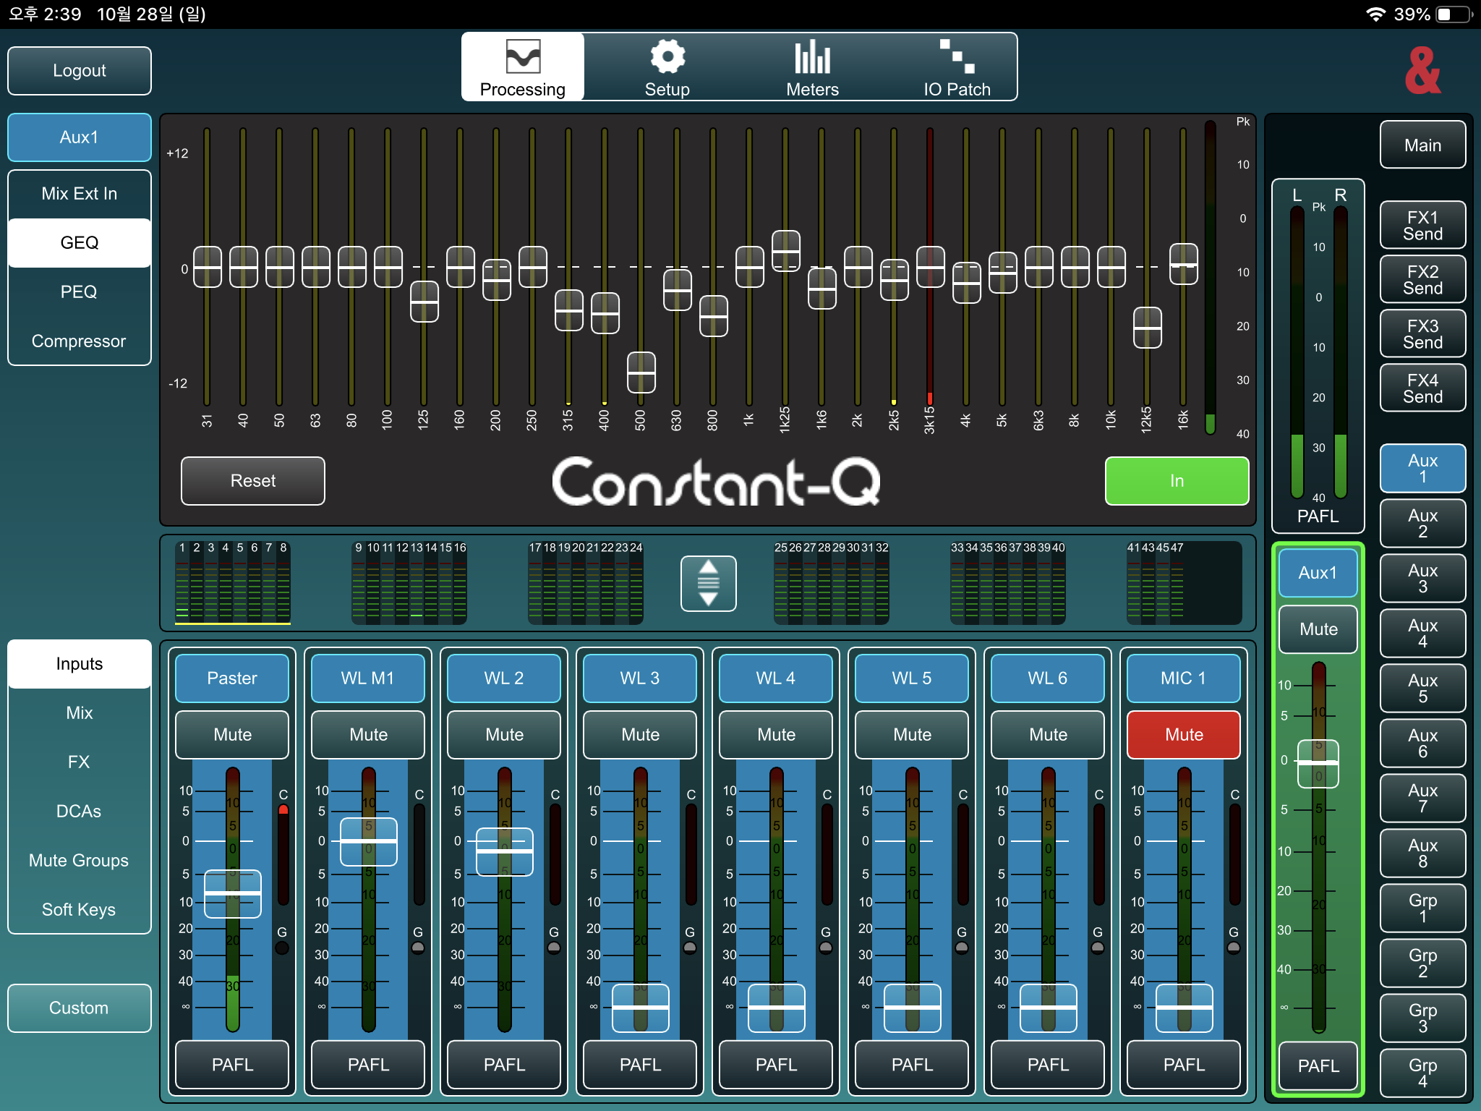This screenshot has width=1481, height=1111.
Task: Open the Setup gear icon
Action: tap(667, 57)
